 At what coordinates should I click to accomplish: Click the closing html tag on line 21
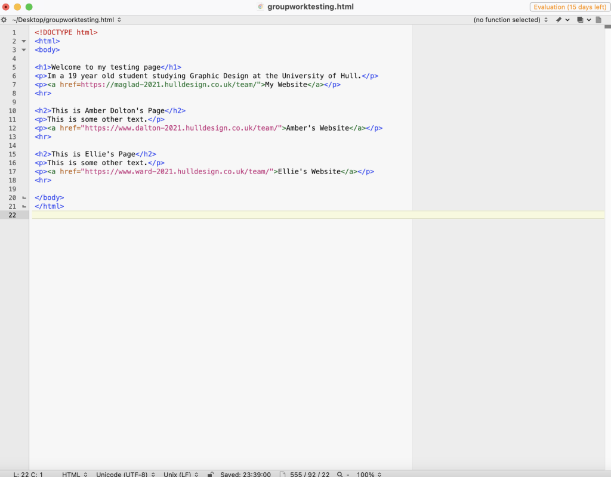tap(49, 206)
